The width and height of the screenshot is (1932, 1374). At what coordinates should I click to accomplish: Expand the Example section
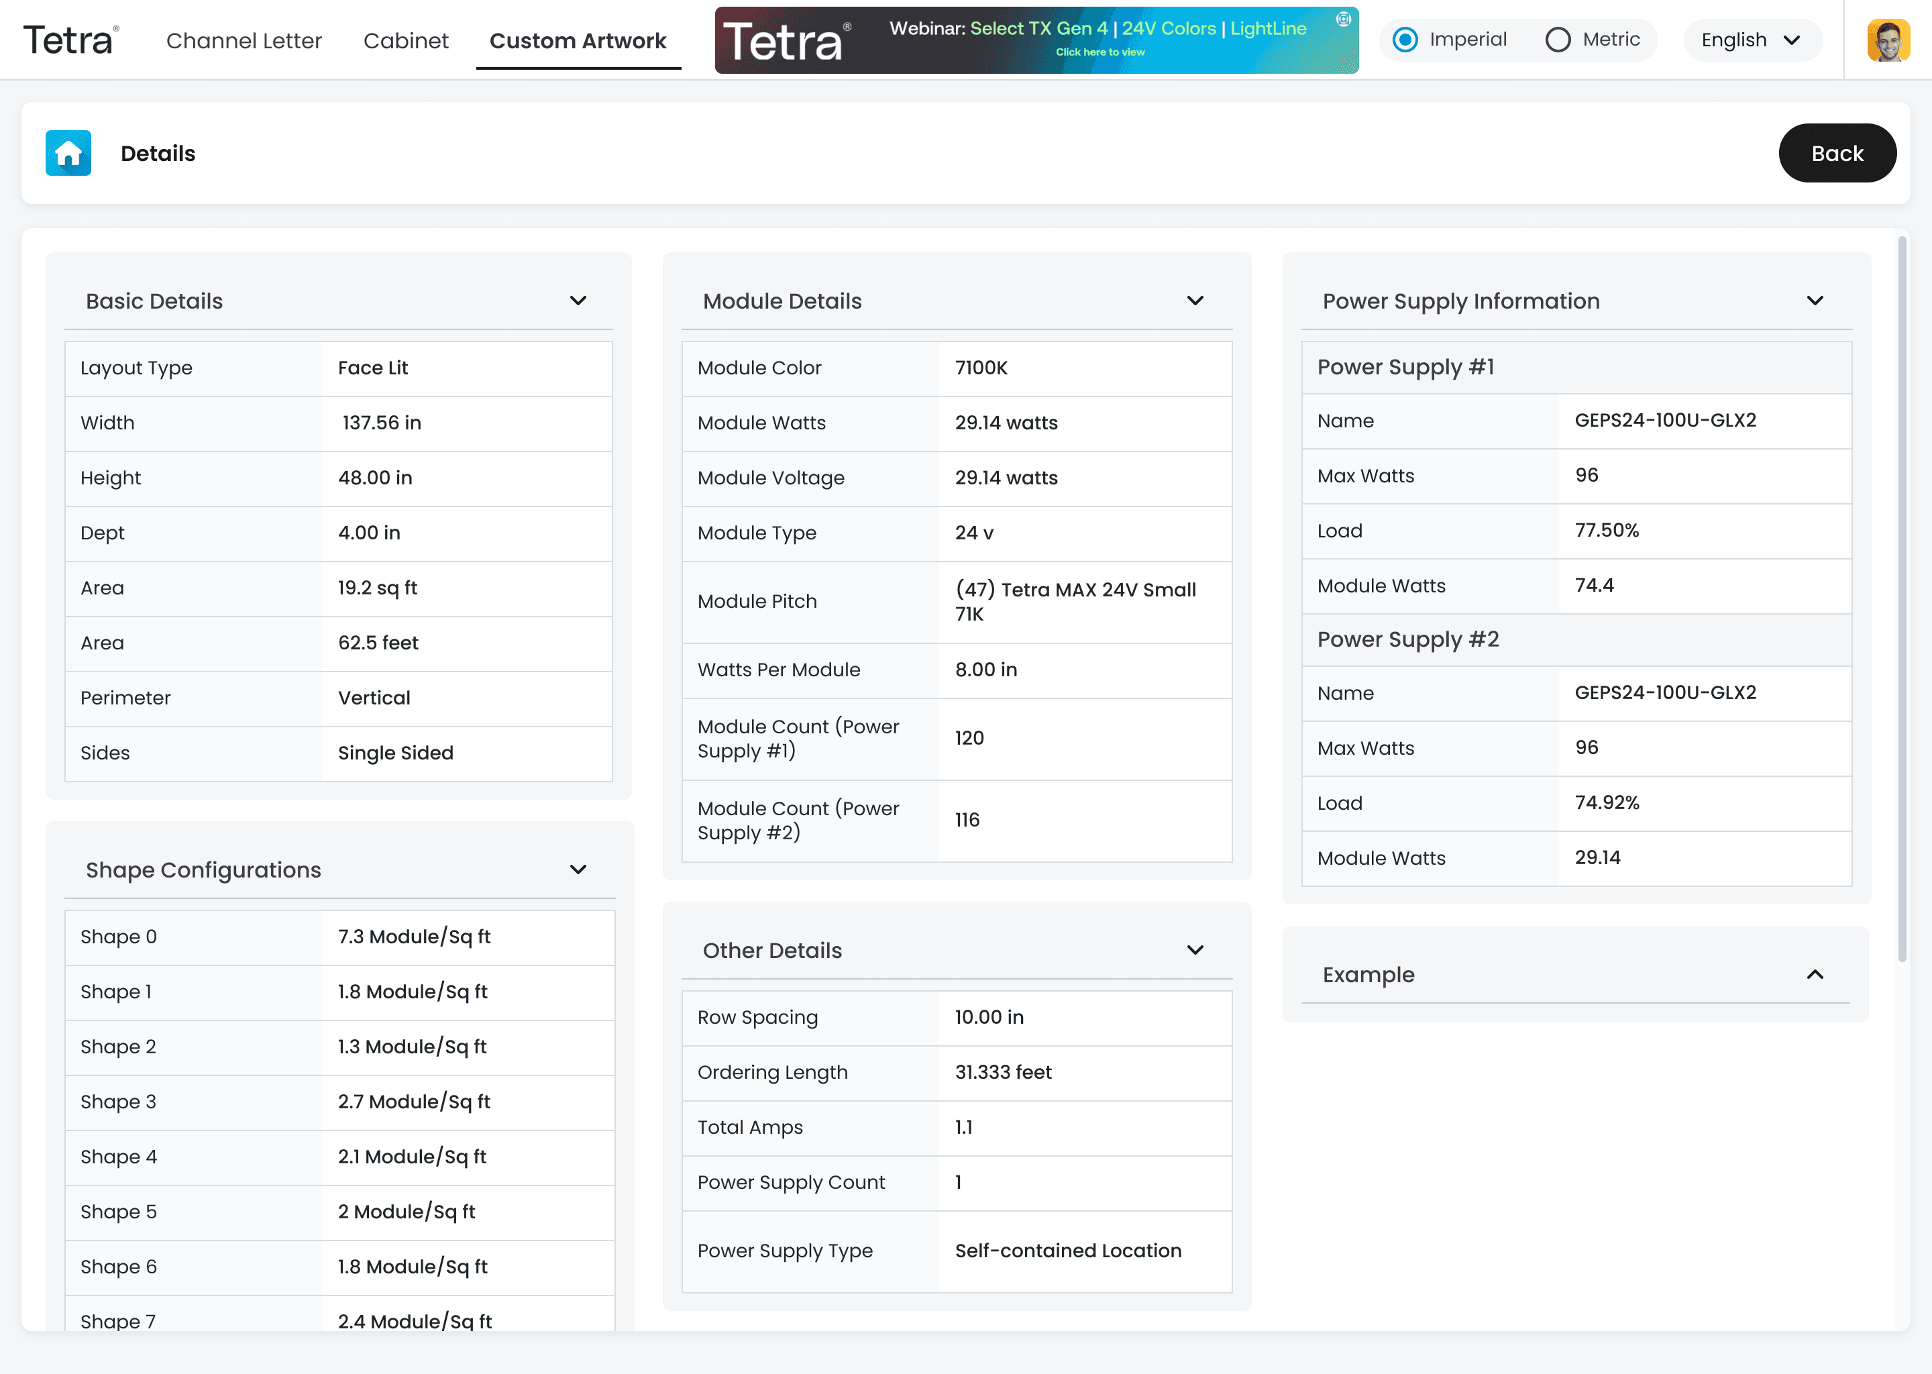(x=1815, y=975)
